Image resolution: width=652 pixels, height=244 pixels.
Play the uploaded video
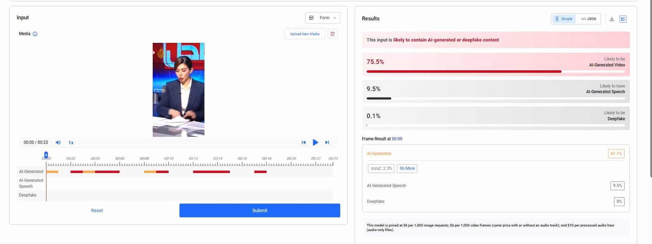click(315, 143)
